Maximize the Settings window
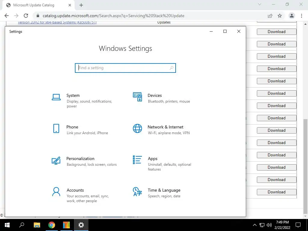The image size is (308, 231). tap(225, 31)
